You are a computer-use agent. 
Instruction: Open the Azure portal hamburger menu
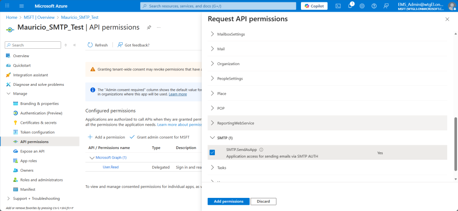point(22,6)
